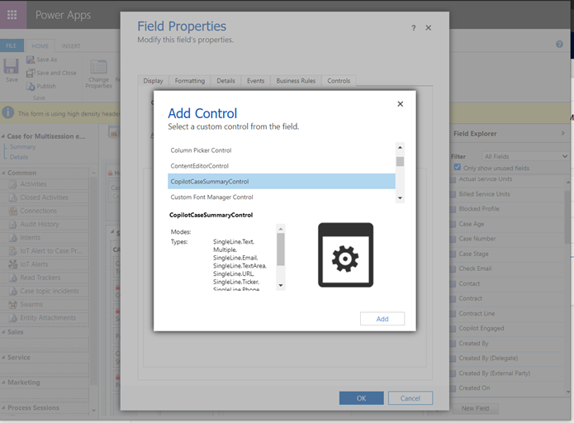The image size is (574, 423).
Task: Open the Power Apps app launcher waffle
Action: tap(12, 15)
